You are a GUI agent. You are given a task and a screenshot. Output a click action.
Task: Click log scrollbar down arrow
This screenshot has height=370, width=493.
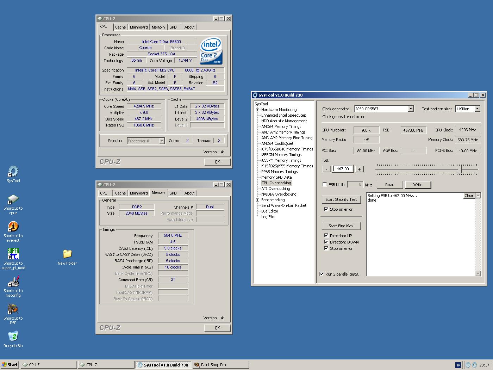coord(478,273)
